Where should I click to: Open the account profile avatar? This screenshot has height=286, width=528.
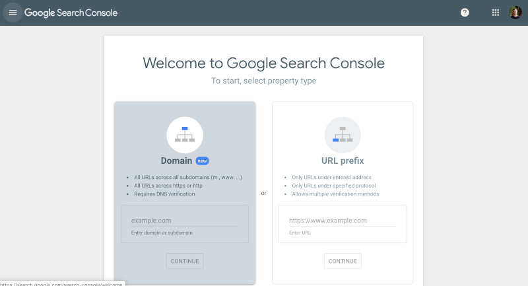515,13
